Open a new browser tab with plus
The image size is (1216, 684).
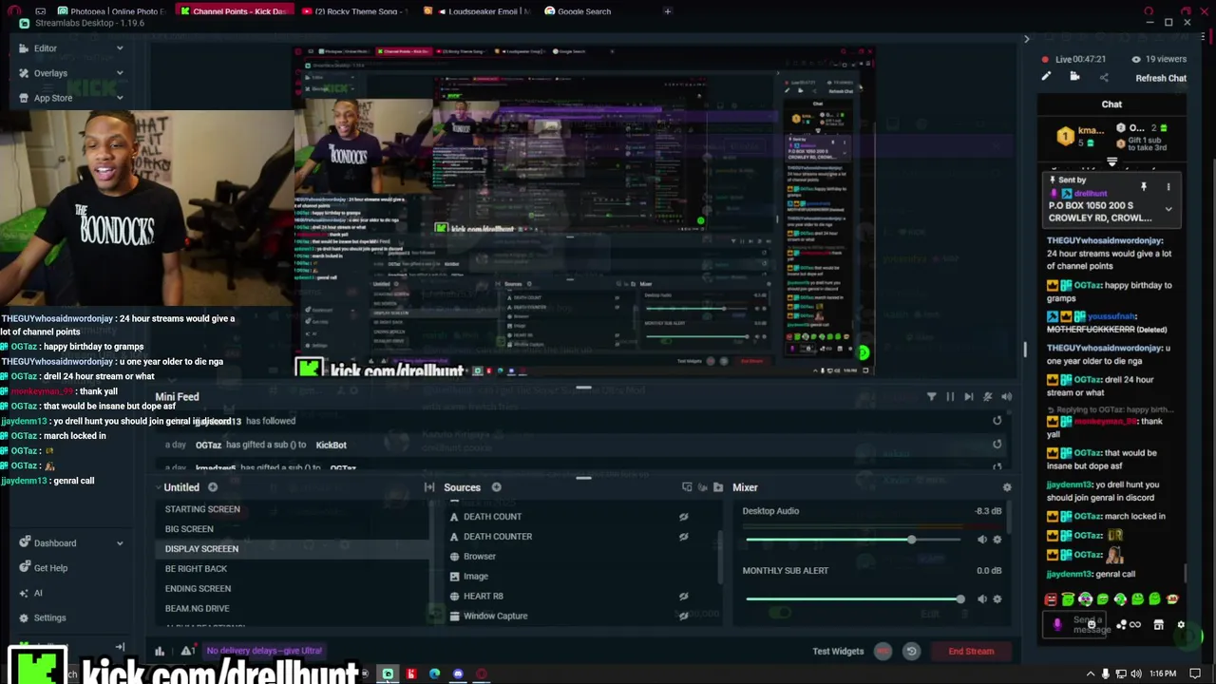coord(668,11)
